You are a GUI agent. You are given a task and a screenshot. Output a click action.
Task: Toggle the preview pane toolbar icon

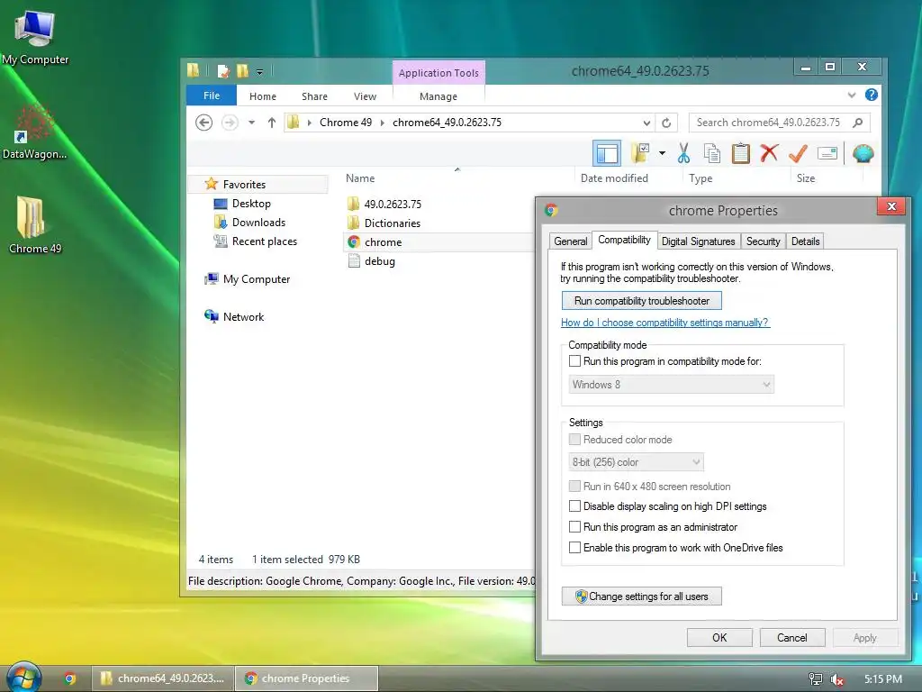click(x=606, y=153)
